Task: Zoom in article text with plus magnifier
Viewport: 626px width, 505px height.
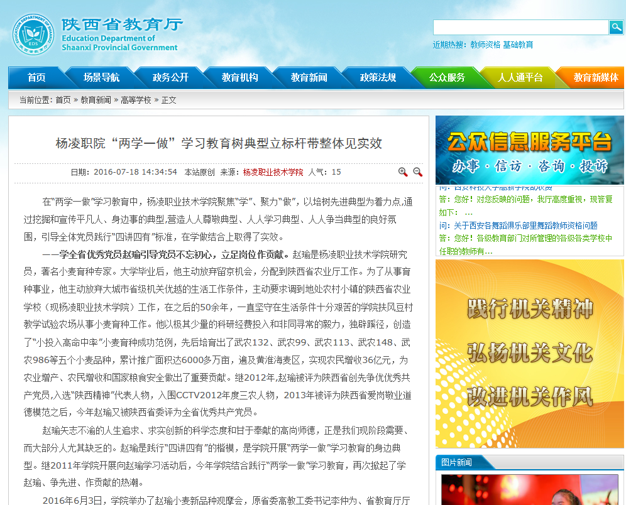Action: (403, 172)
